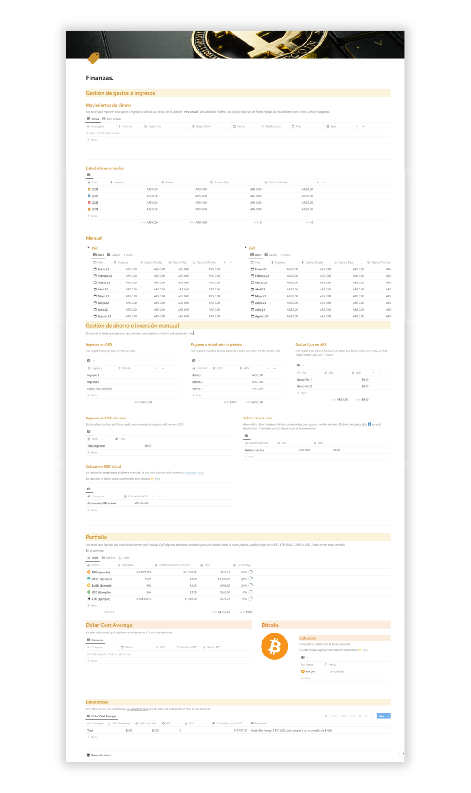Click 'Empty. Click to add a row.'
Image resolution: width=471 pixels, height=793 pixels.
103,133
